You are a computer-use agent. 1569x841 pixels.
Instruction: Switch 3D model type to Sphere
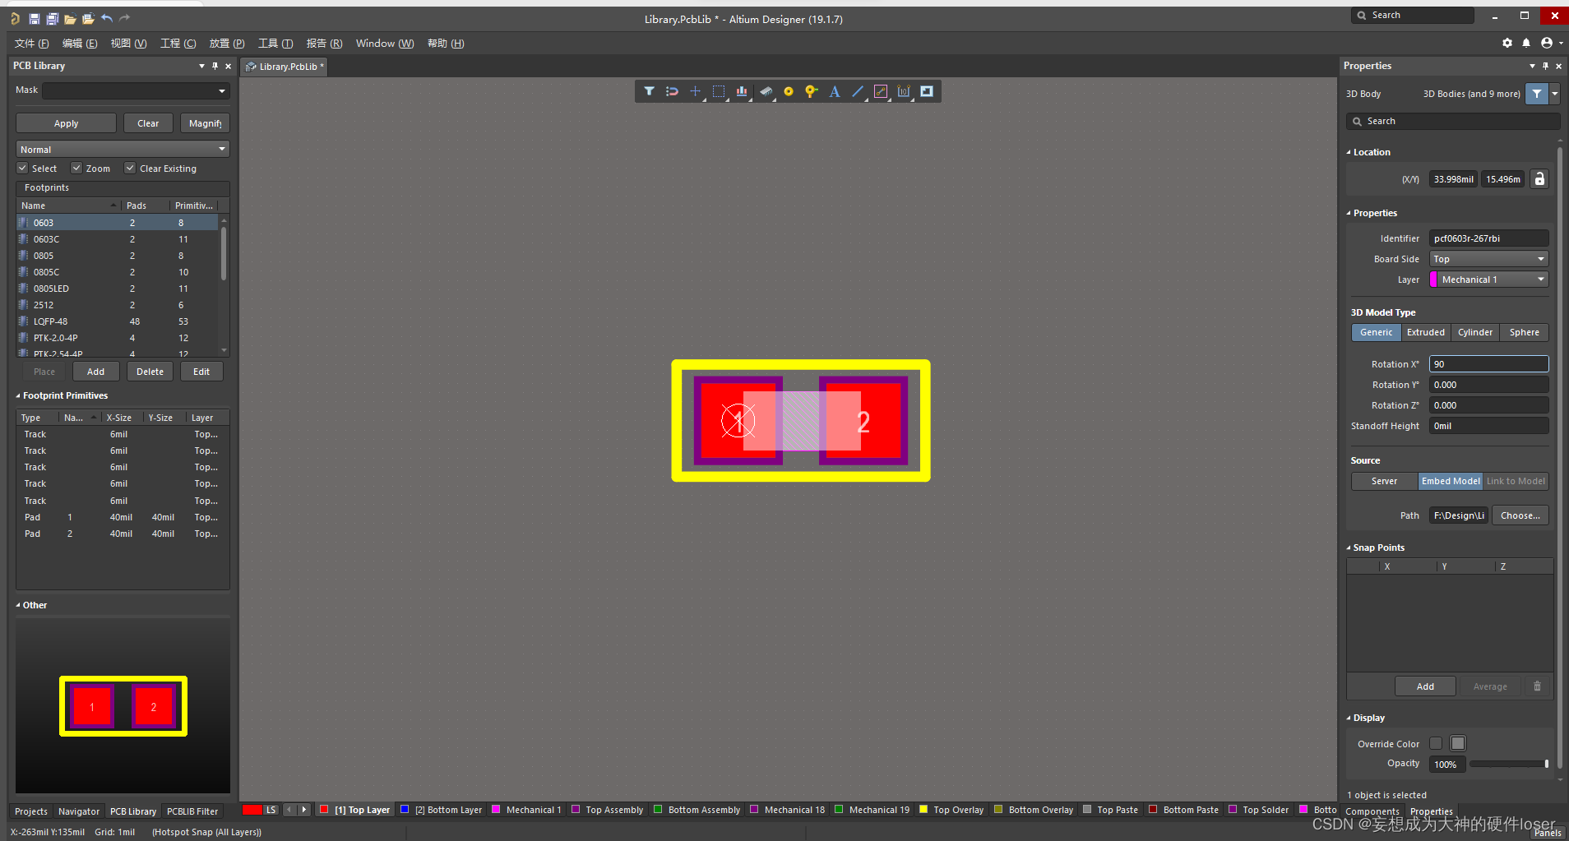coord(1524,332)
